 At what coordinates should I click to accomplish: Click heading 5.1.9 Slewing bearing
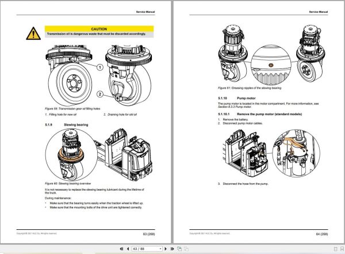click(x=67, y=124)
